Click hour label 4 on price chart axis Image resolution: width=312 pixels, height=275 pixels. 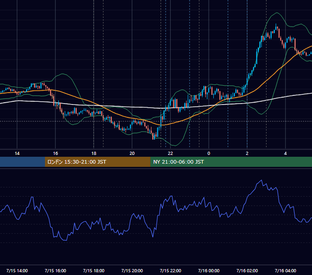click(285, 154)
